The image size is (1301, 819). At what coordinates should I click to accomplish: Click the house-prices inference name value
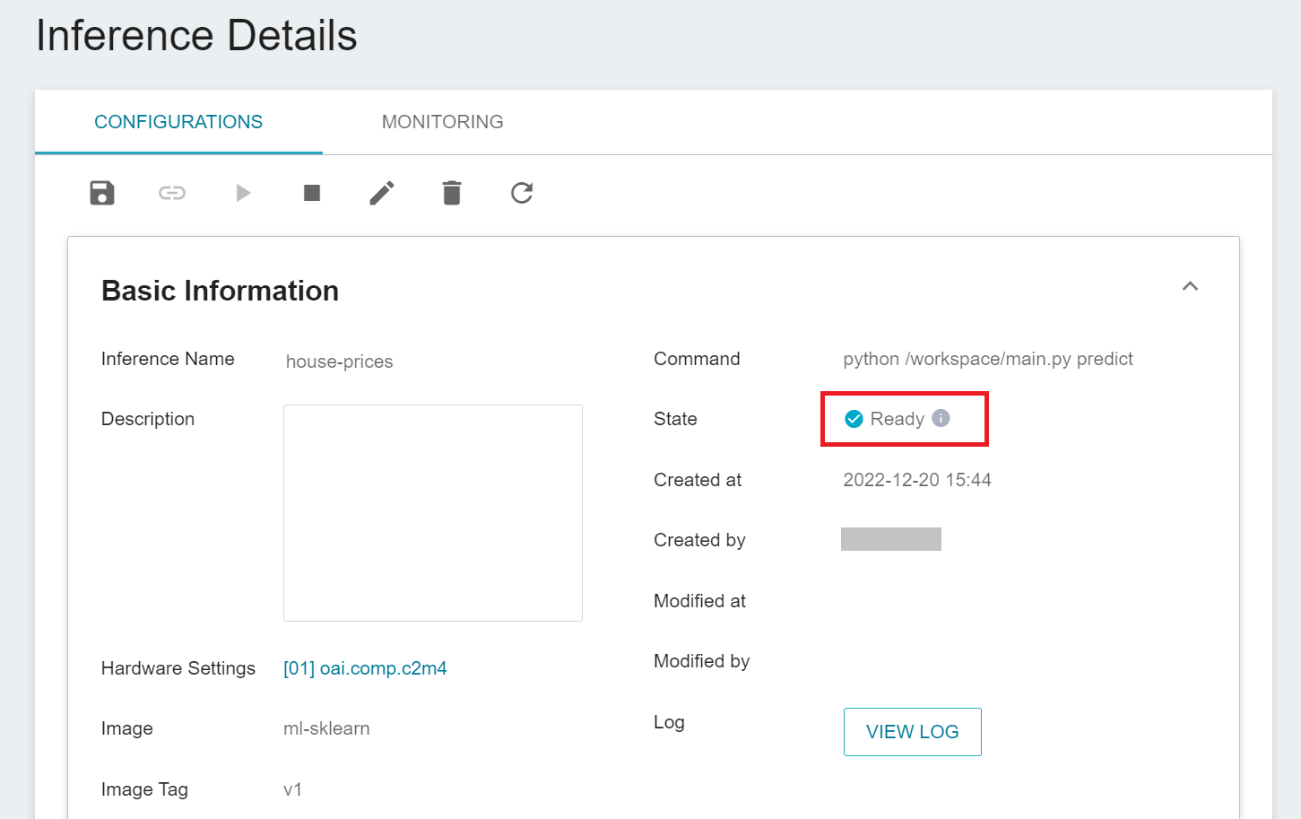tap(340, 362)
